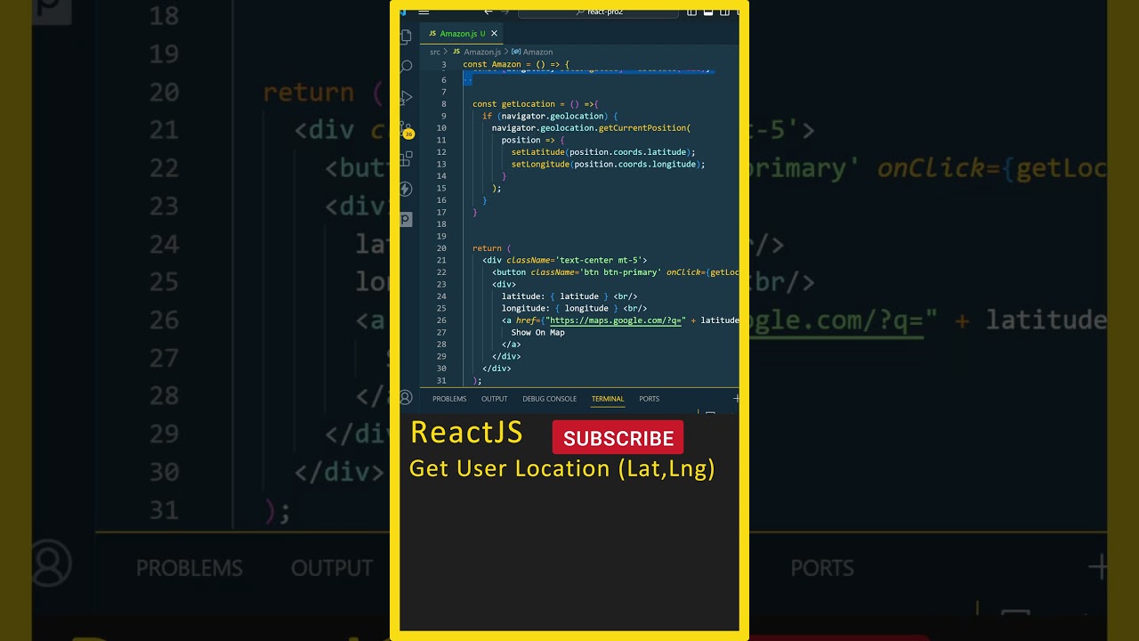
Task: Open the https://maps.google.com/?q= link in code
Action: point(615,320)
